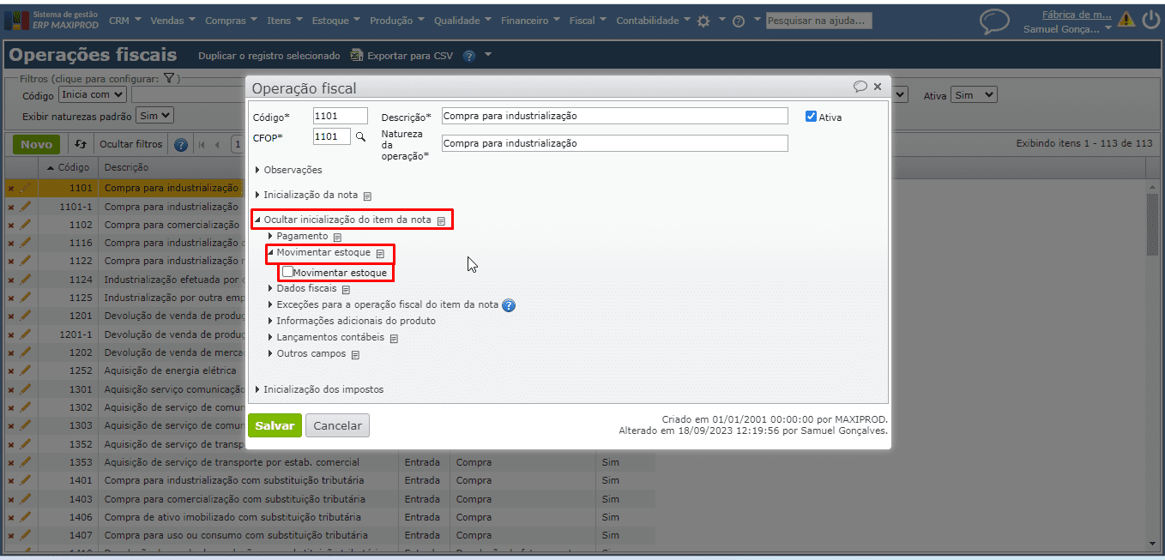Click the delete x for row 1102
1165x560 pixels.
pos(11,225)
